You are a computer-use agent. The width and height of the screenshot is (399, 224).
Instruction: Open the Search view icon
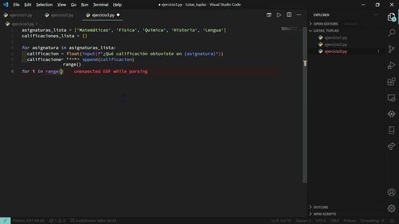pyautogui.click(x=392, y=33)
